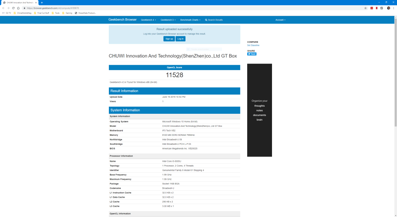Click the Upload Date value June 19 2019
The height and width of the screenshot is (217, 397).
[174, 97]
